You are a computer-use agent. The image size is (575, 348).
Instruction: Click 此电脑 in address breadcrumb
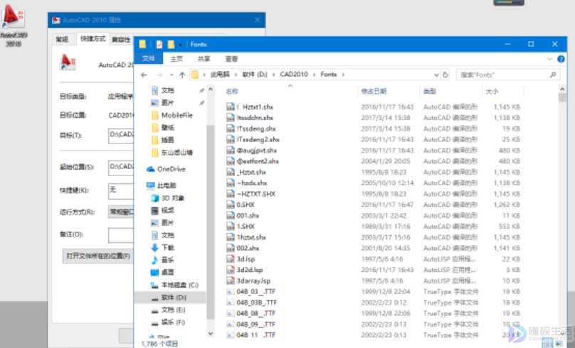(x=220, y=75)
